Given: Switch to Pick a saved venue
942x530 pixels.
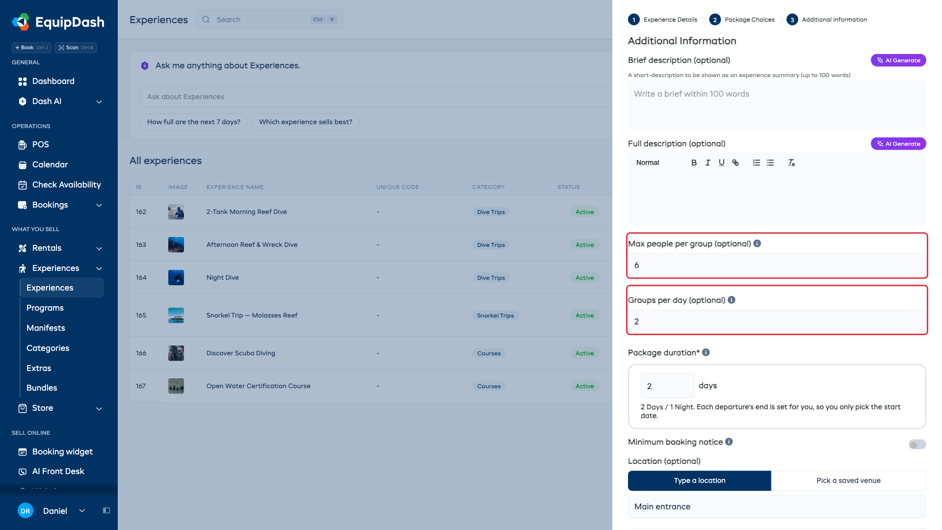Looking at the screenshot, I should (849, 481).
